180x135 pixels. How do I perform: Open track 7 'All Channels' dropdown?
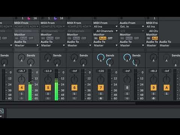106,31
